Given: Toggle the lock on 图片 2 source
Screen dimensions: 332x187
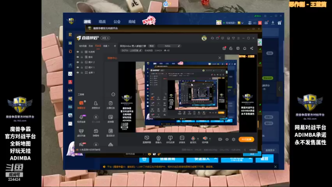Looking at the screenshot, I should point(82,62).
